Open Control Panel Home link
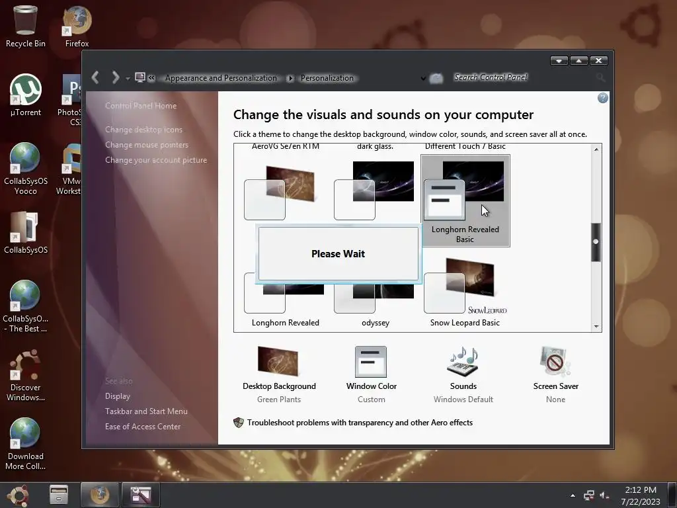 [141, 106]
